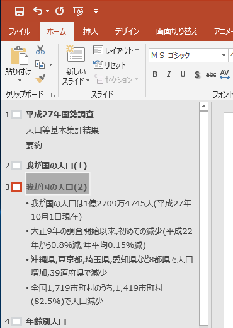Open the レイアウト dropdown
The image size is (233, 328).
coord(116,50)
